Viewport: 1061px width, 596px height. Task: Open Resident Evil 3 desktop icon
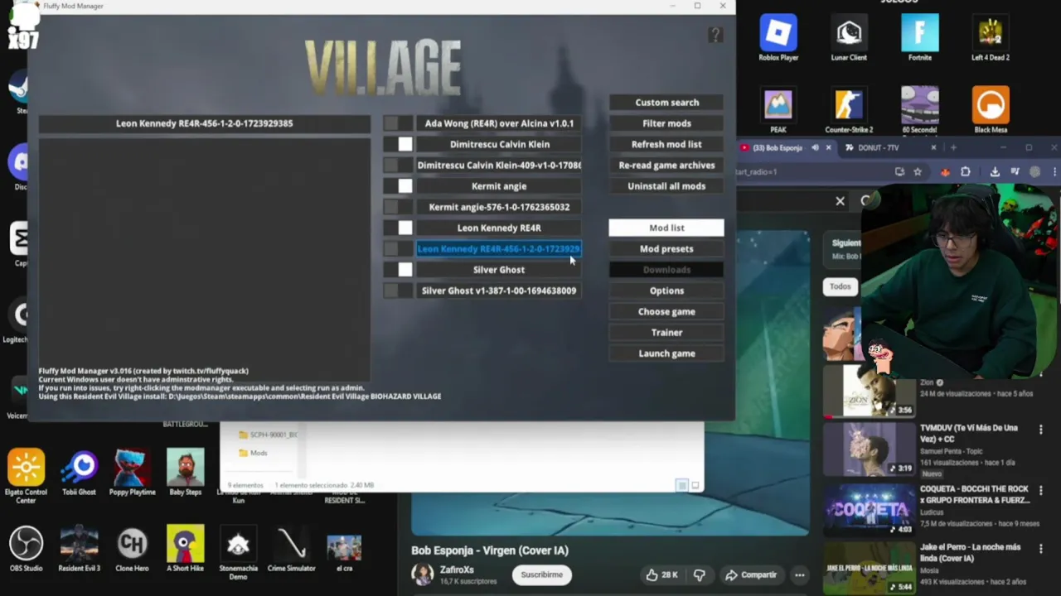pyautogui.click(x=79, y=549)
